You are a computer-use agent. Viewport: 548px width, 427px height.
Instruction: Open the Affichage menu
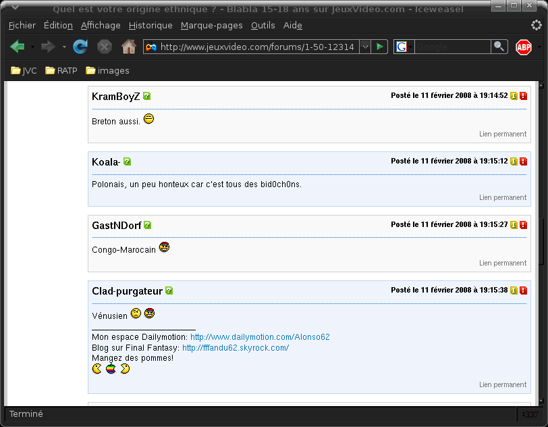pos(101,26)
